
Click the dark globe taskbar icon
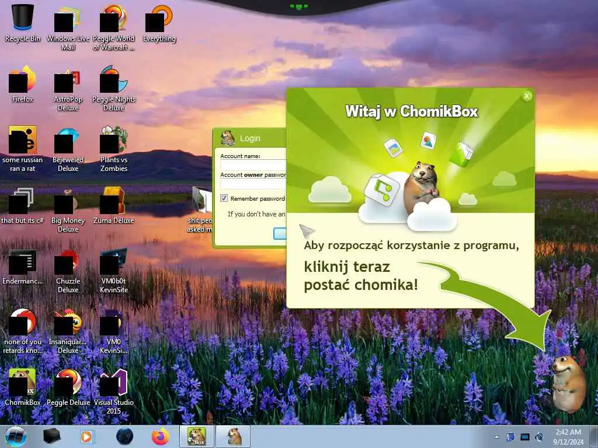tap(125, 436)
